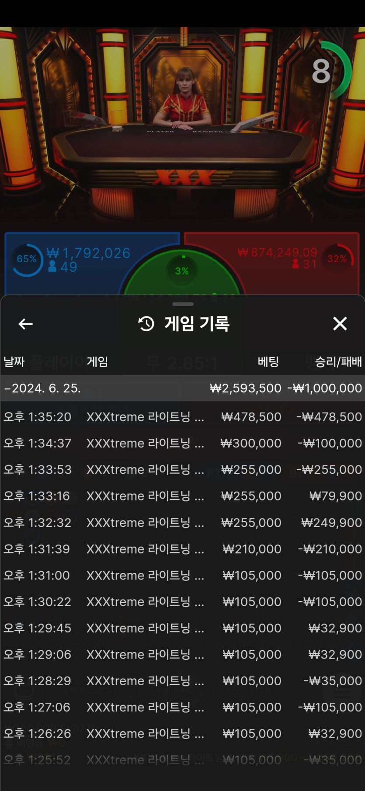This screenshot has width=365, height=791.
Task: Tap the live dealer video
Action: pyautogui.click(x=182, y=127)
